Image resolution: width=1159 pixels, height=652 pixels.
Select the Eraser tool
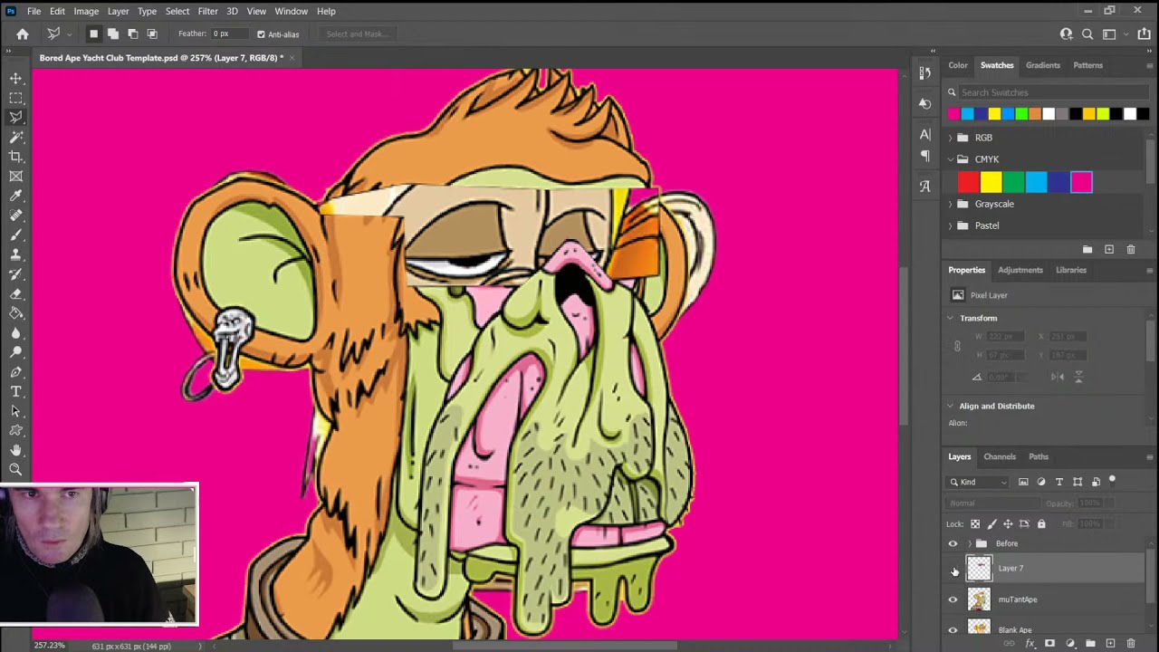pos(16,294)
